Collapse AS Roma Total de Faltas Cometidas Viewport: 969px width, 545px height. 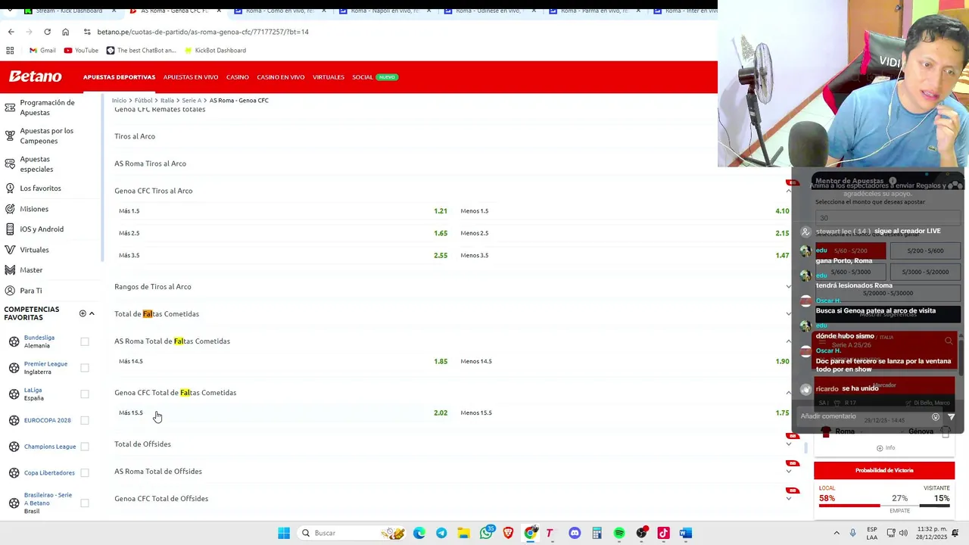tap(789, 341)
